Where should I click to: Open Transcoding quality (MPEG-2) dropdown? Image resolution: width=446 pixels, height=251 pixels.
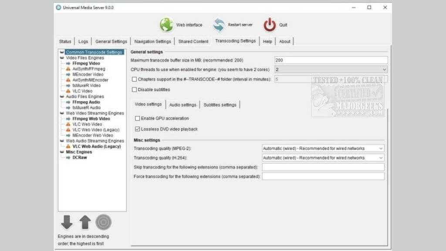click(x=323, y=148)
